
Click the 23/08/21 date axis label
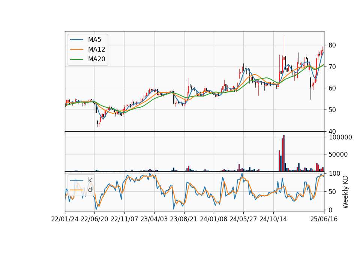tap(184, 219)
